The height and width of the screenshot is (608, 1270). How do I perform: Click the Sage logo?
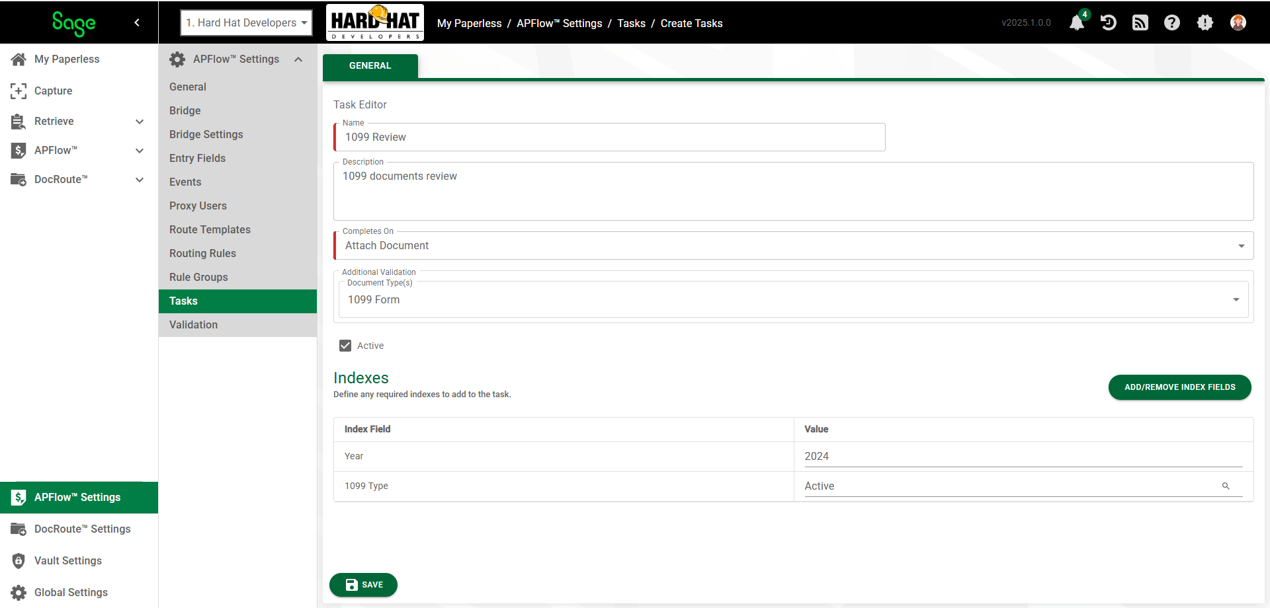click(73, 23)
